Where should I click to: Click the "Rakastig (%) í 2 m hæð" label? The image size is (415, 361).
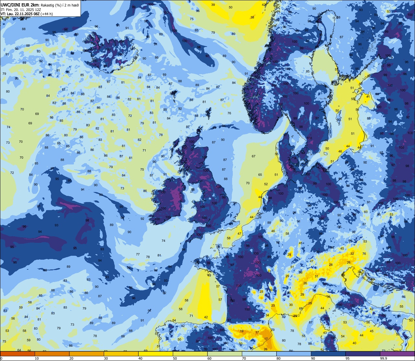60,5
